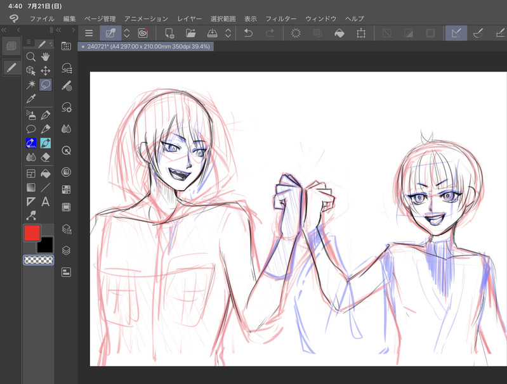
Task: Open the ウィンドウ menu
Action: tap(320, 19)
